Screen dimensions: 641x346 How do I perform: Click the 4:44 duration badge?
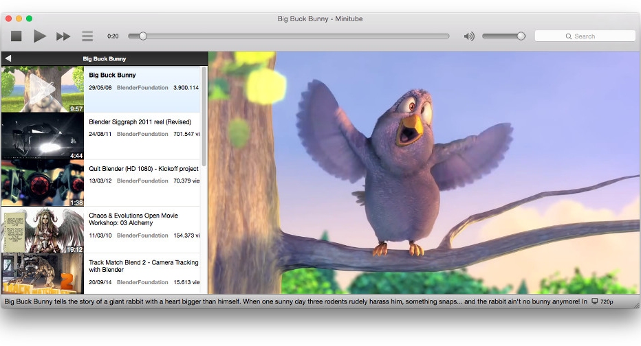pyautogui.click(x=76, y=156)
